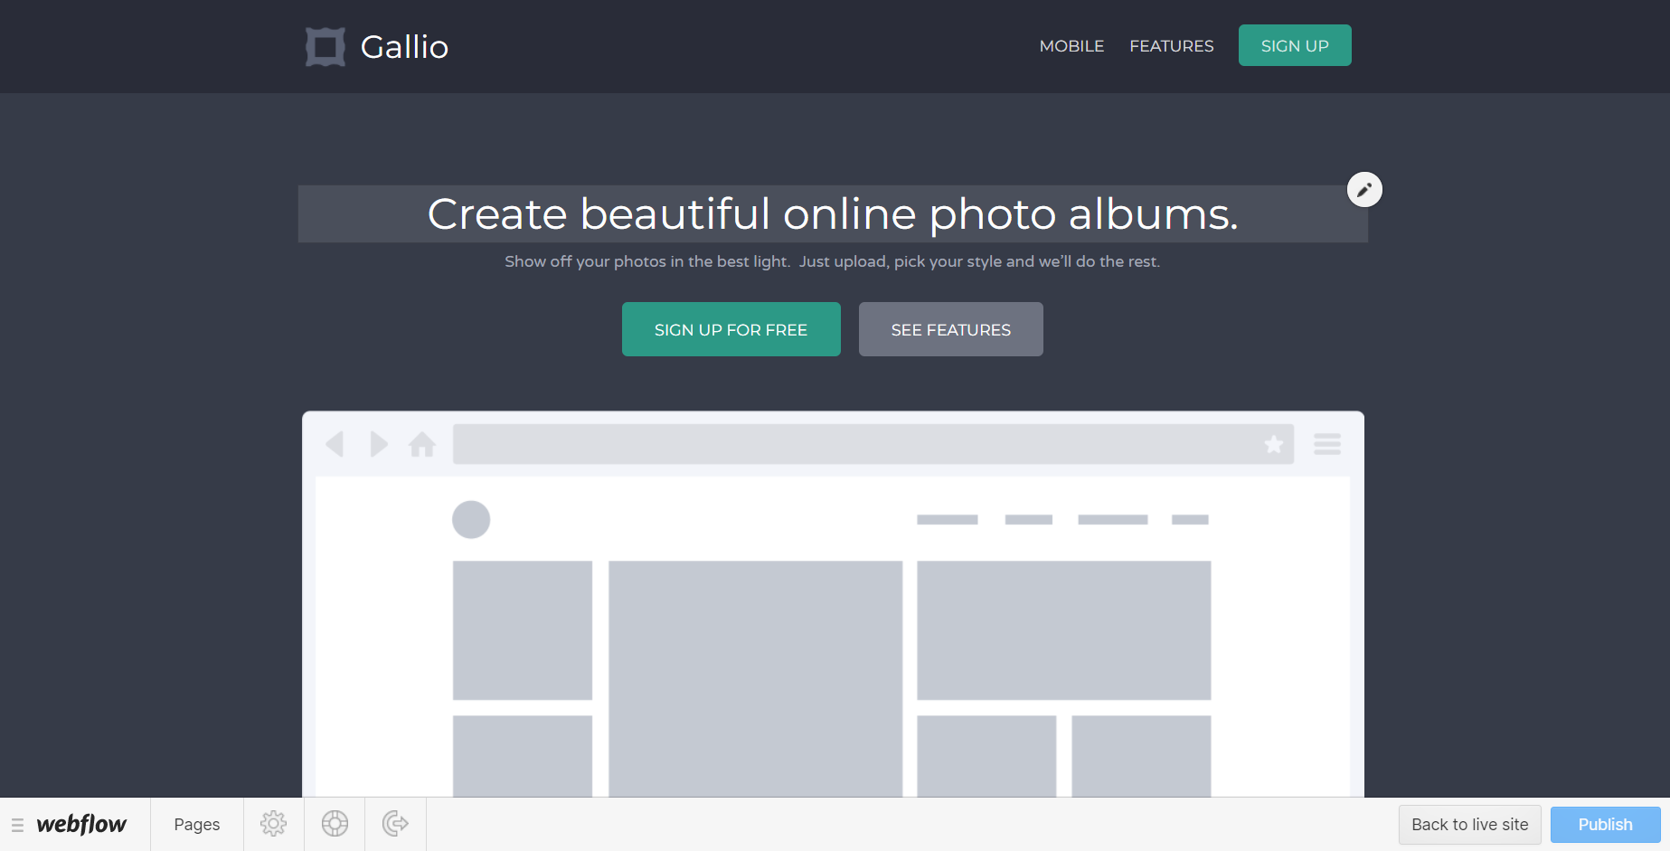This screenshot has width=1670, height=851.
Task: Open the FEATURES navigation item
Action: coord(1171,45)
